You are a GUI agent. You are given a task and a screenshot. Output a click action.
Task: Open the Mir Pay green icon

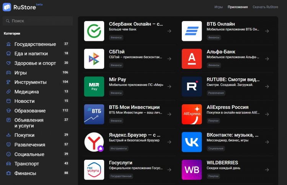94,86
